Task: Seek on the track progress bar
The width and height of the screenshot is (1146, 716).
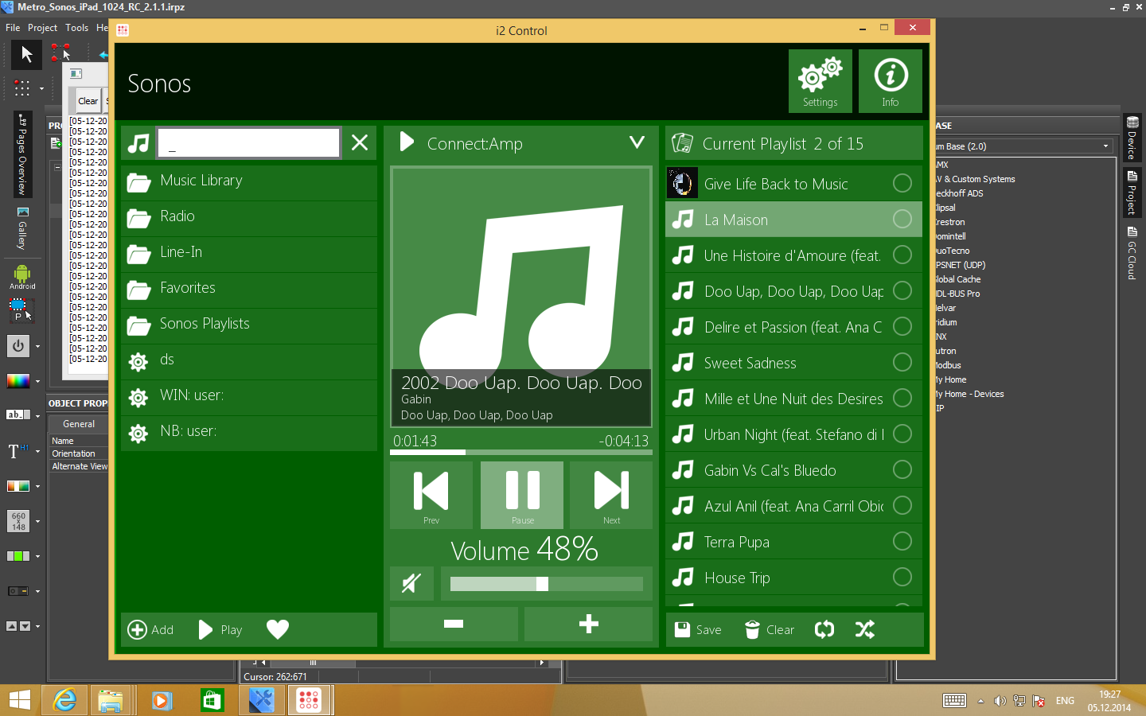Action: (521, 452)
